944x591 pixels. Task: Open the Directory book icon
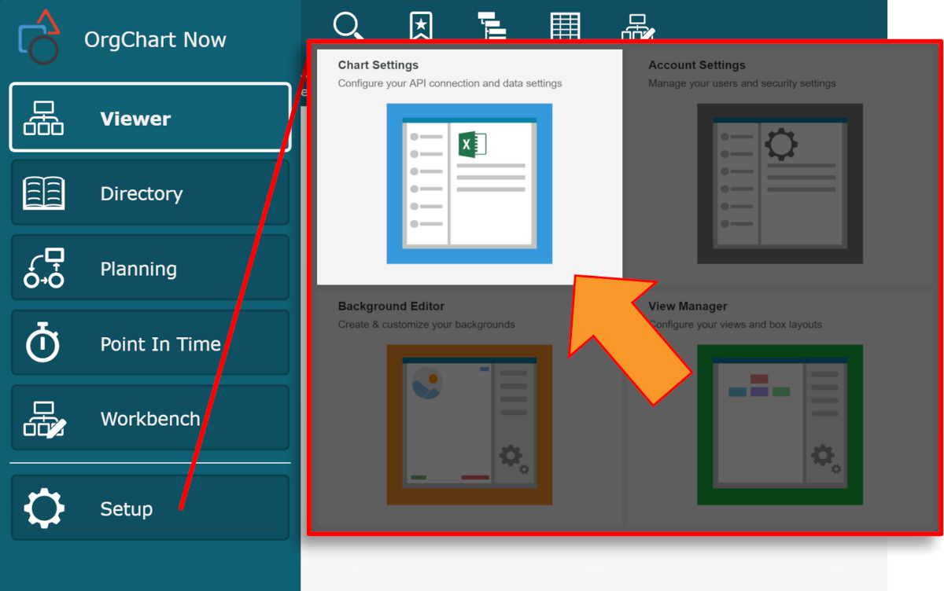(x=44, y=193)
